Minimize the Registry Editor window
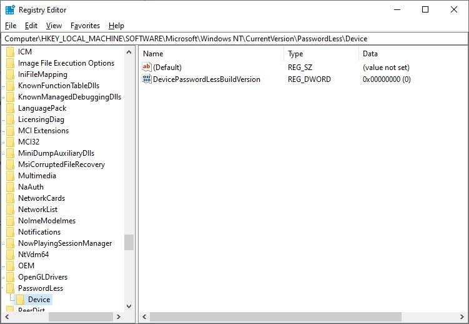The image size is (469, 324). [x=397, y=9]
